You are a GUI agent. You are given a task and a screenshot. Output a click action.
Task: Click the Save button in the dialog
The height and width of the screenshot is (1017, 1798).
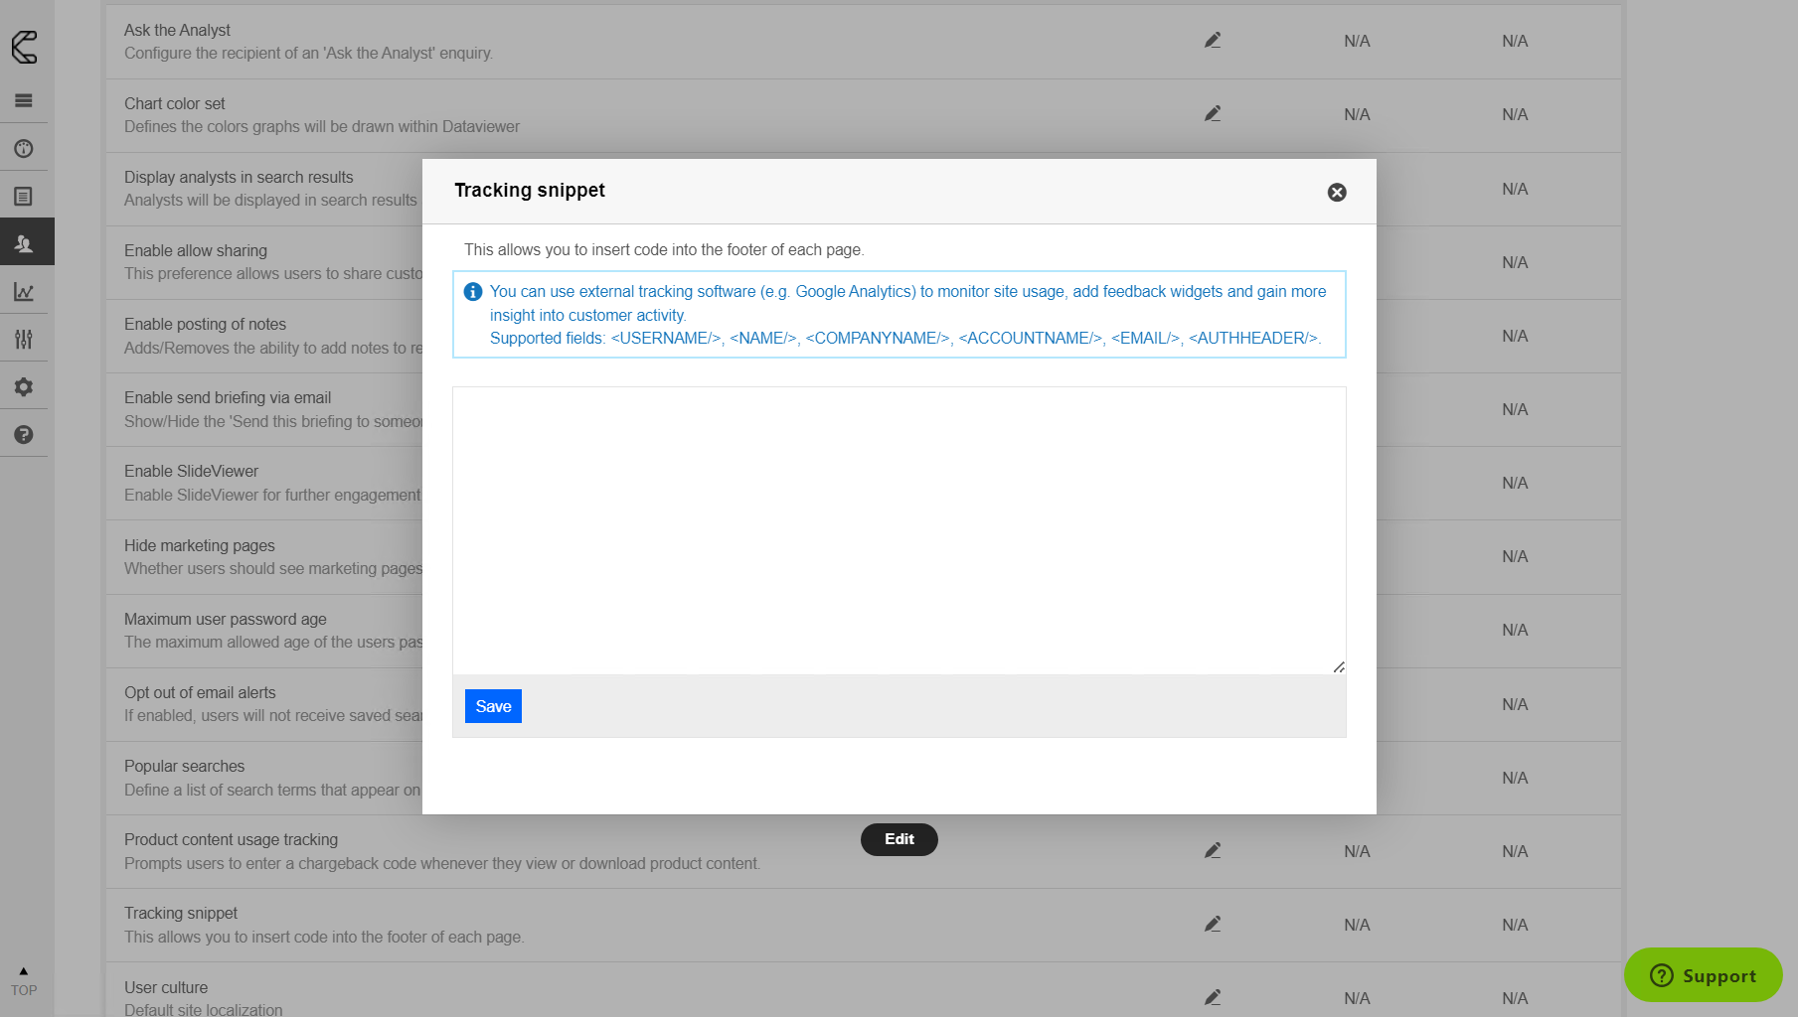(x=492, y=705)
